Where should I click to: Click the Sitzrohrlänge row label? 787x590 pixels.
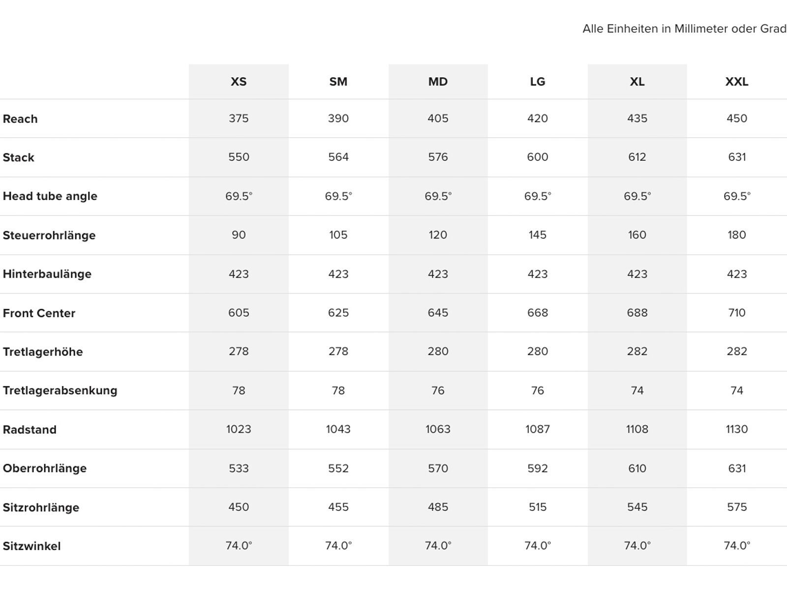41,507
